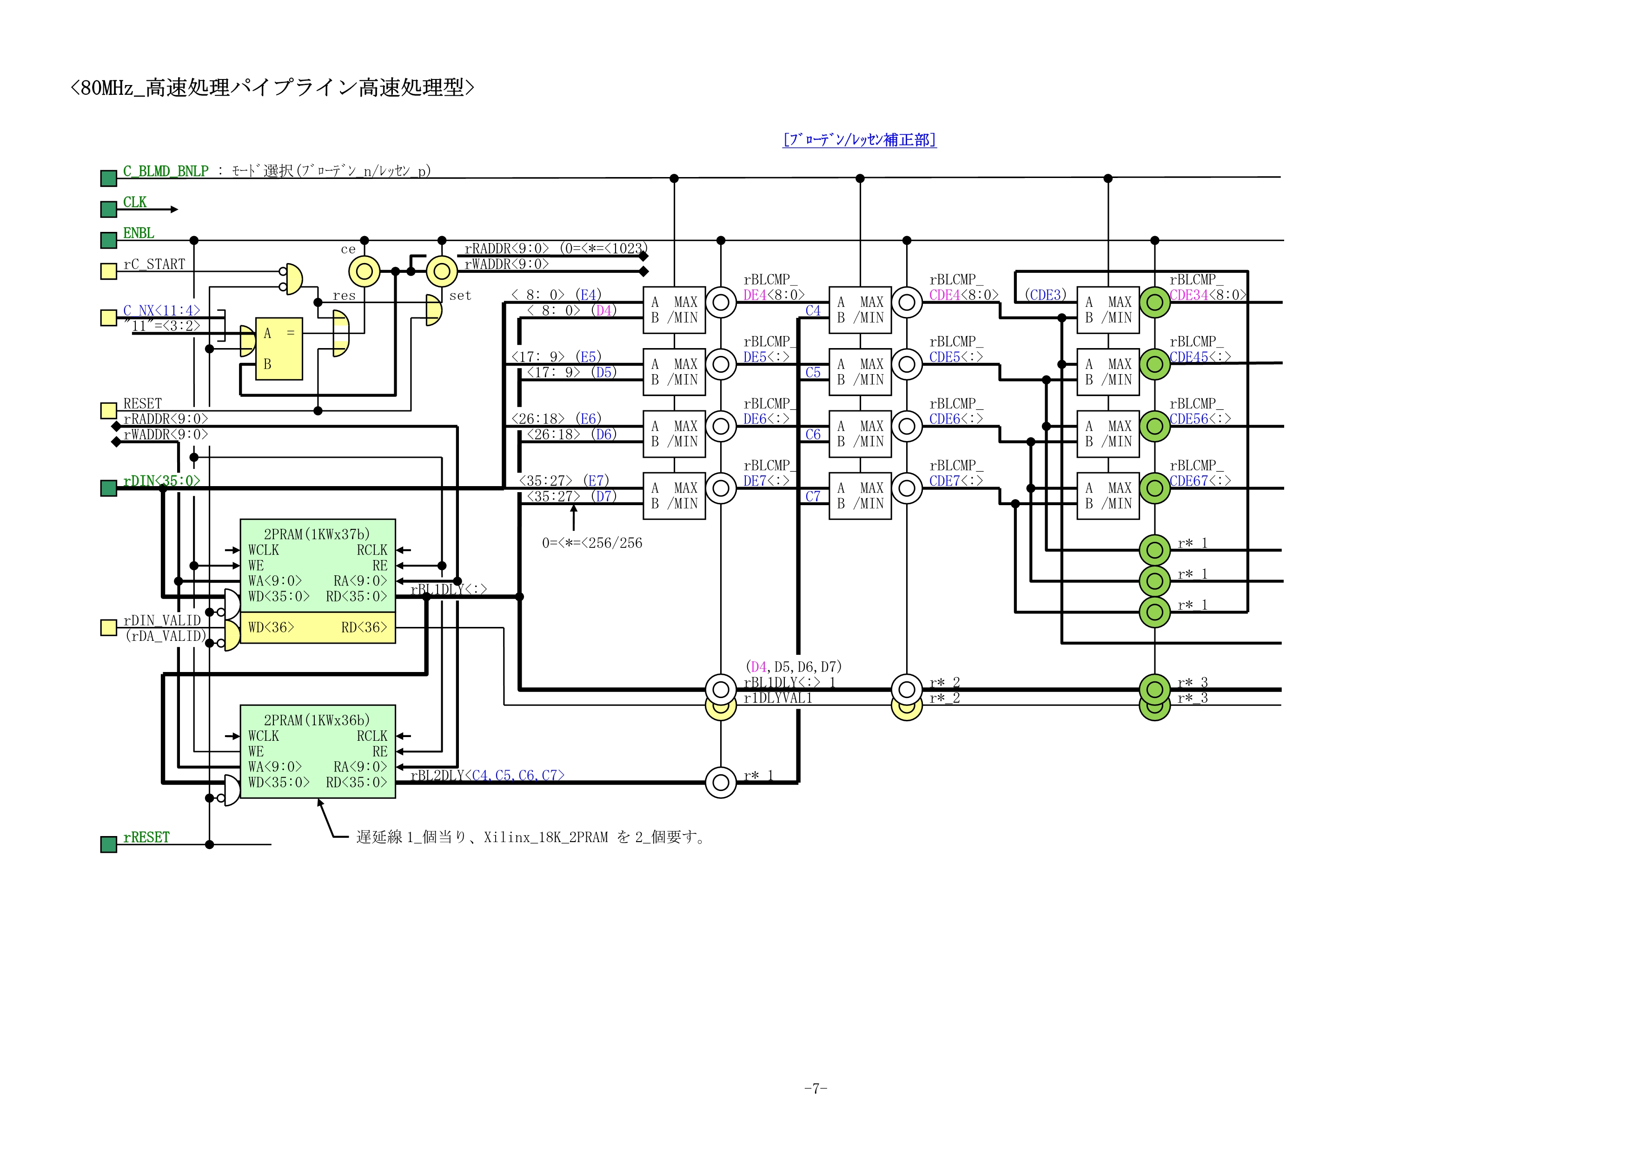
Task: Click the green 2PRAM(1KWx37b) memory block
Action: click(x=318, y=565)
